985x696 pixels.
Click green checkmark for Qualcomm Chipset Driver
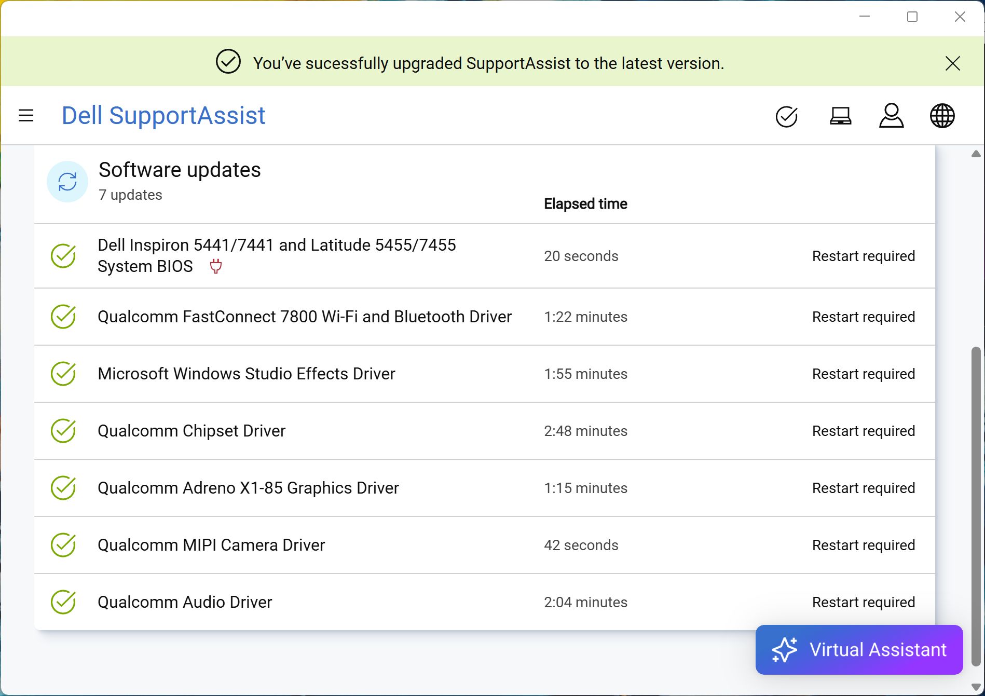(x=63, y=431)
